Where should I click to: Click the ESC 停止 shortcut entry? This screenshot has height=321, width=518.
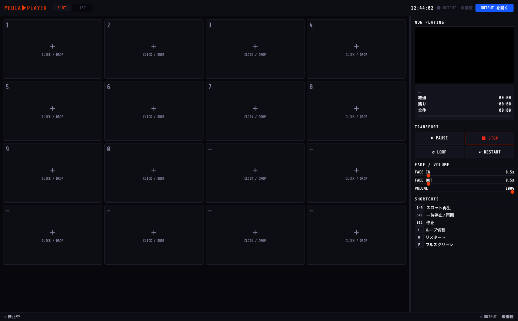(425, 223)
